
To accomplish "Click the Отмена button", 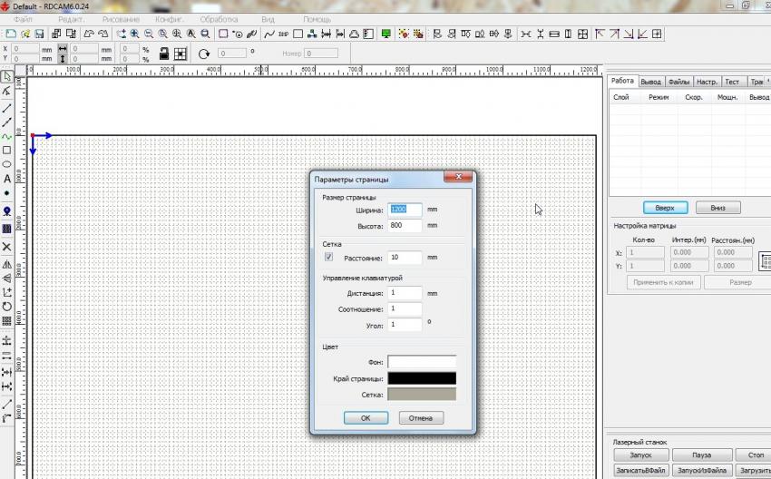I will coord(420,418).
